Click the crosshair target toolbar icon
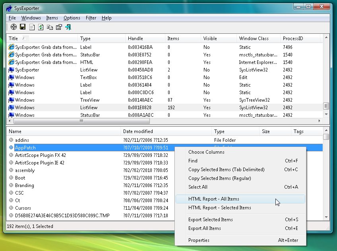The image size is (337, 251). click(x=14, y=27)
